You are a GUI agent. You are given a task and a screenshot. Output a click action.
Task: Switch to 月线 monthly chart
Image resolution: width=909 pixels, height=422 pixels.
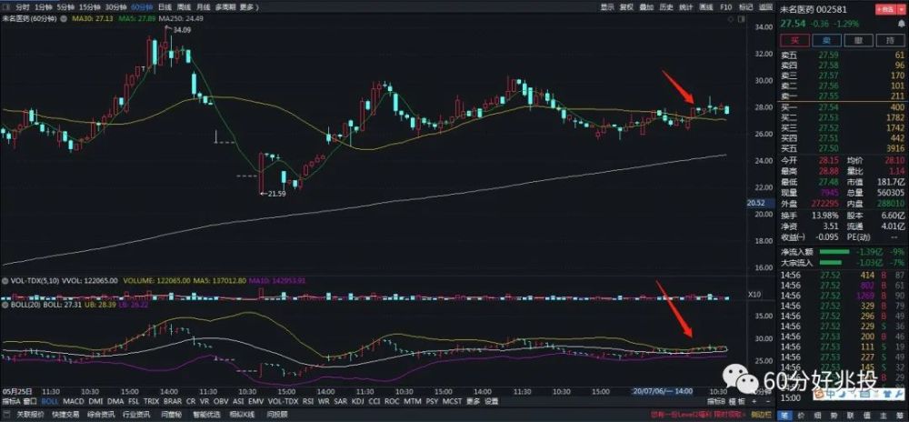(203, 7)
